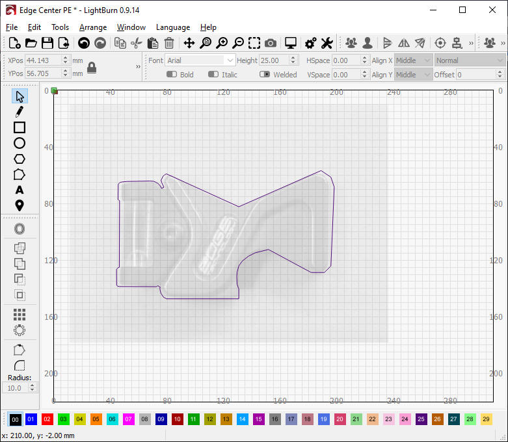
Task: Click the XPos value input field
Action: (43, 60)
